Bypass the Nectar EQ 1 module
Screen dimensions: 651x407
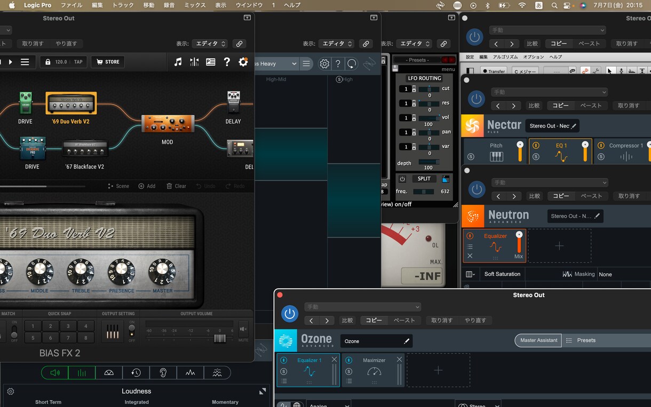(536, 146)
